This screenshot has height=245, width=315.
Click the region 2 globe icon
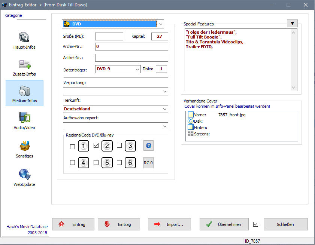coord(107,146)
